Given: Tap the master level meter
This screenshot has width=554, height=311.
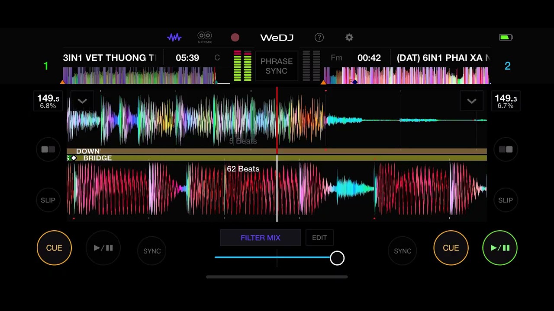Looking at the screenshot, I should pos(242,66).
